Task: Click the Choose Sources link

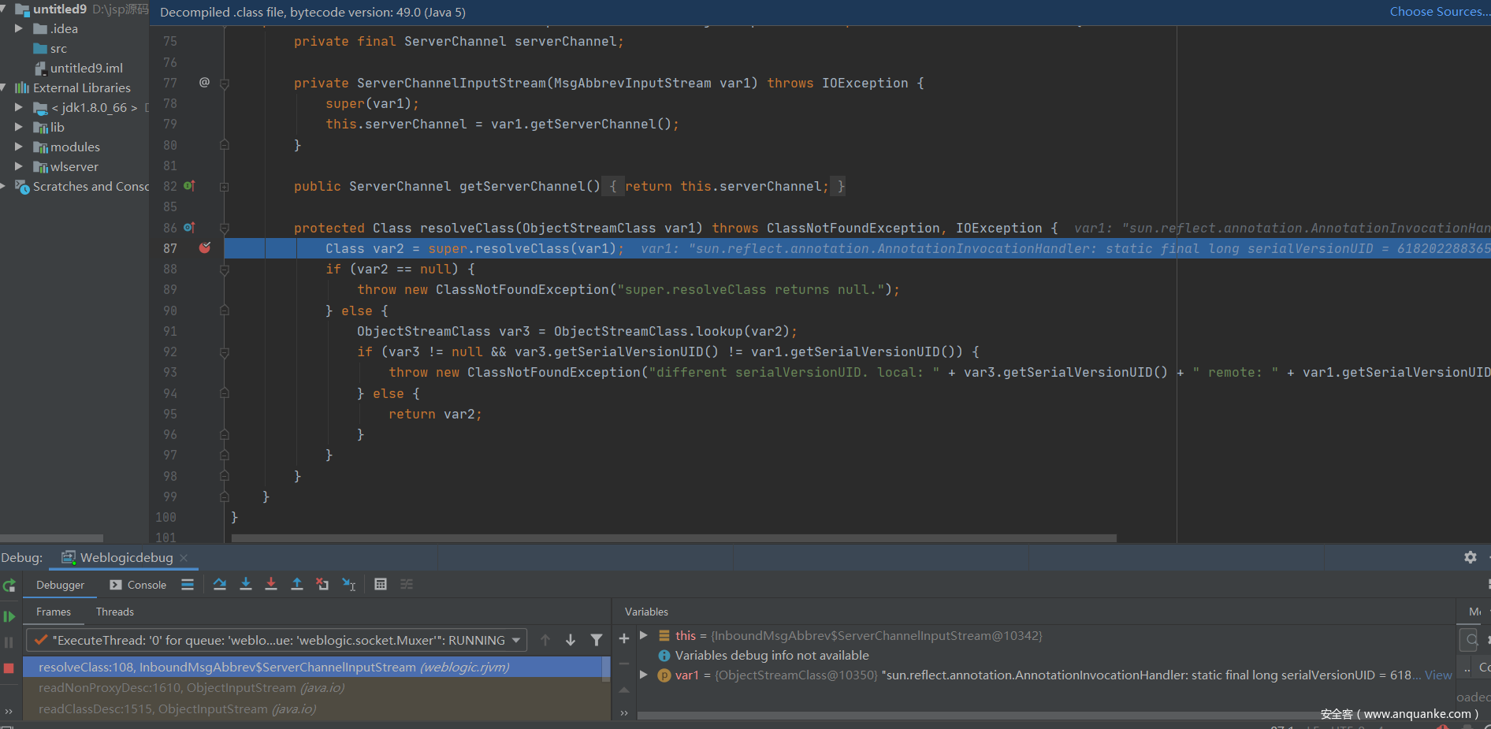Action: (1437, 12)
